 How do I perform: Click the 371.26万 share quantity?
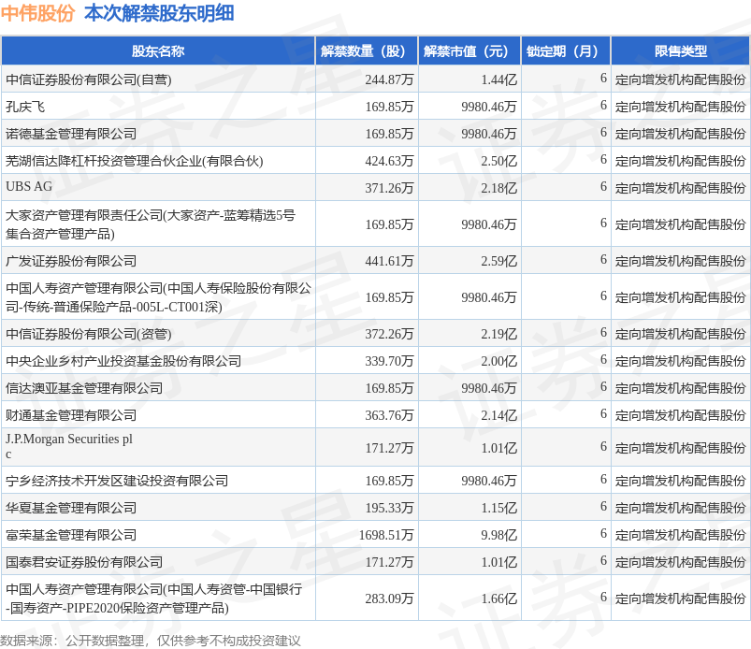(389, 188)
